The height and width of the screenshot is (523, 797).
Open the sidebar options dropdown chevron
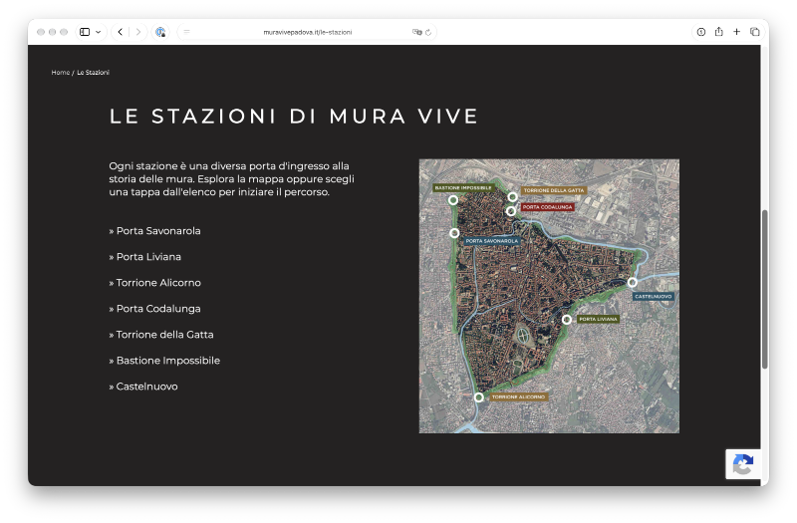(98, 32)
